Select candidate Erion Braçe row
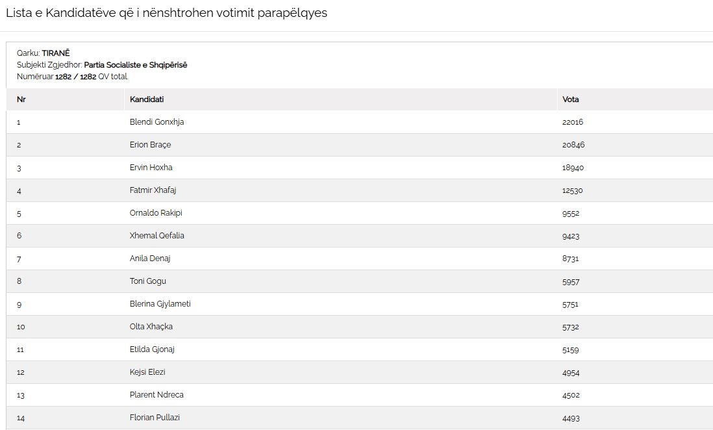This screenshot has width=713, height=430. click(x=360, y=145)
